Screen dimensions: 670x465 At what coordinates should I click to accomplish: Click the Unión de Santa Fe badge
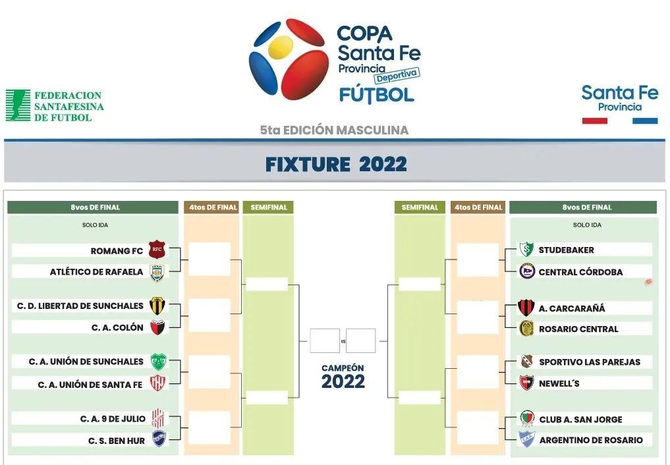157,383
